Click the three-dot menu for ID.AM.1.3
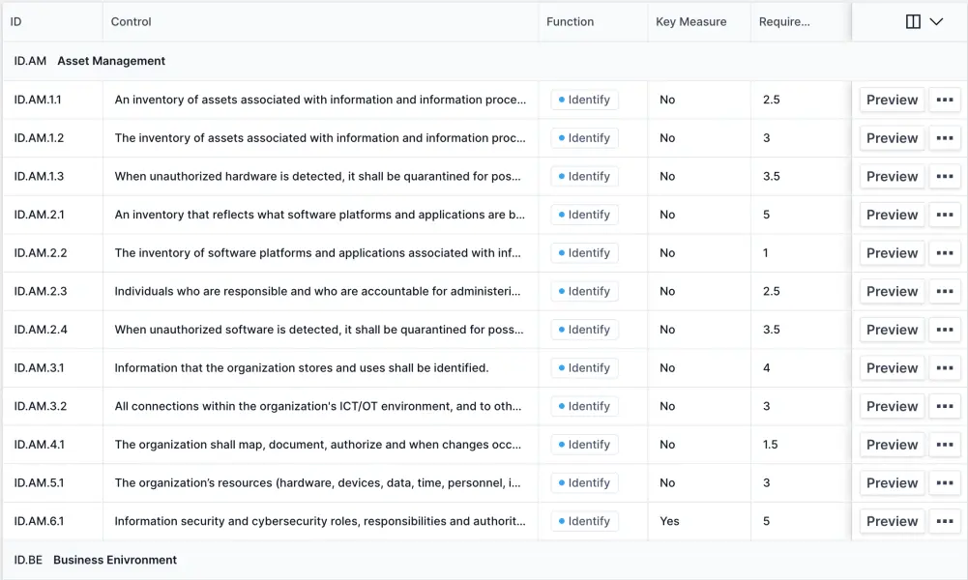Screen dimensions: 968x580 945,177
